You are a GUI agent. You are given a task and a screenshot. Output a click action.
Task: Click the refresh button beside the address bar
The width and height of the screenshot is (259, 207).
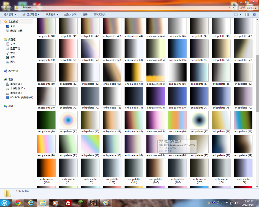click(x=234, y=8)
